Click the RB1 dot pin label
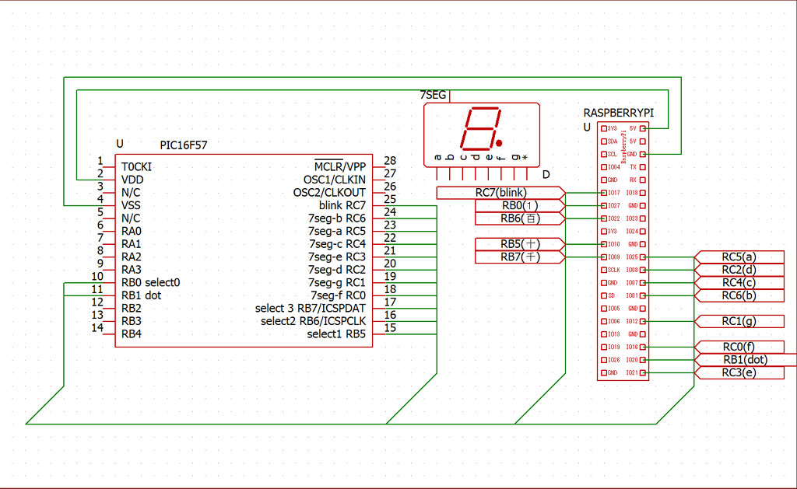 tap(142, 295)
